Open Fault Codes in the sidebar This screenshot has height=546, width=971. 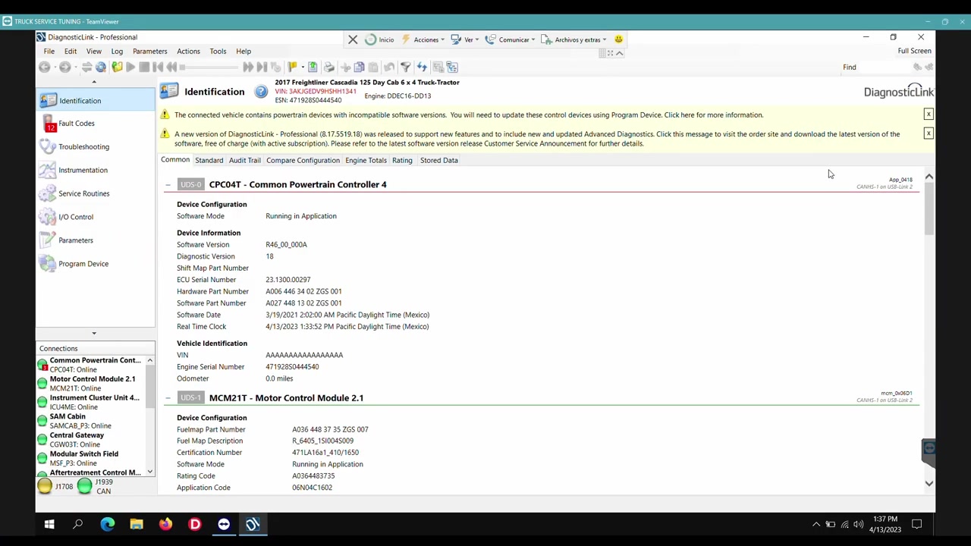click(76, 123)
